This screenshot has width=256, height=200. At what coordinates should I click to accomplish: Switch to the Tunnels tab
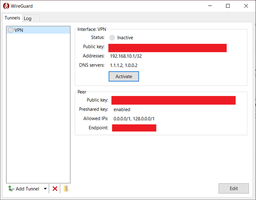pos(12,18)
